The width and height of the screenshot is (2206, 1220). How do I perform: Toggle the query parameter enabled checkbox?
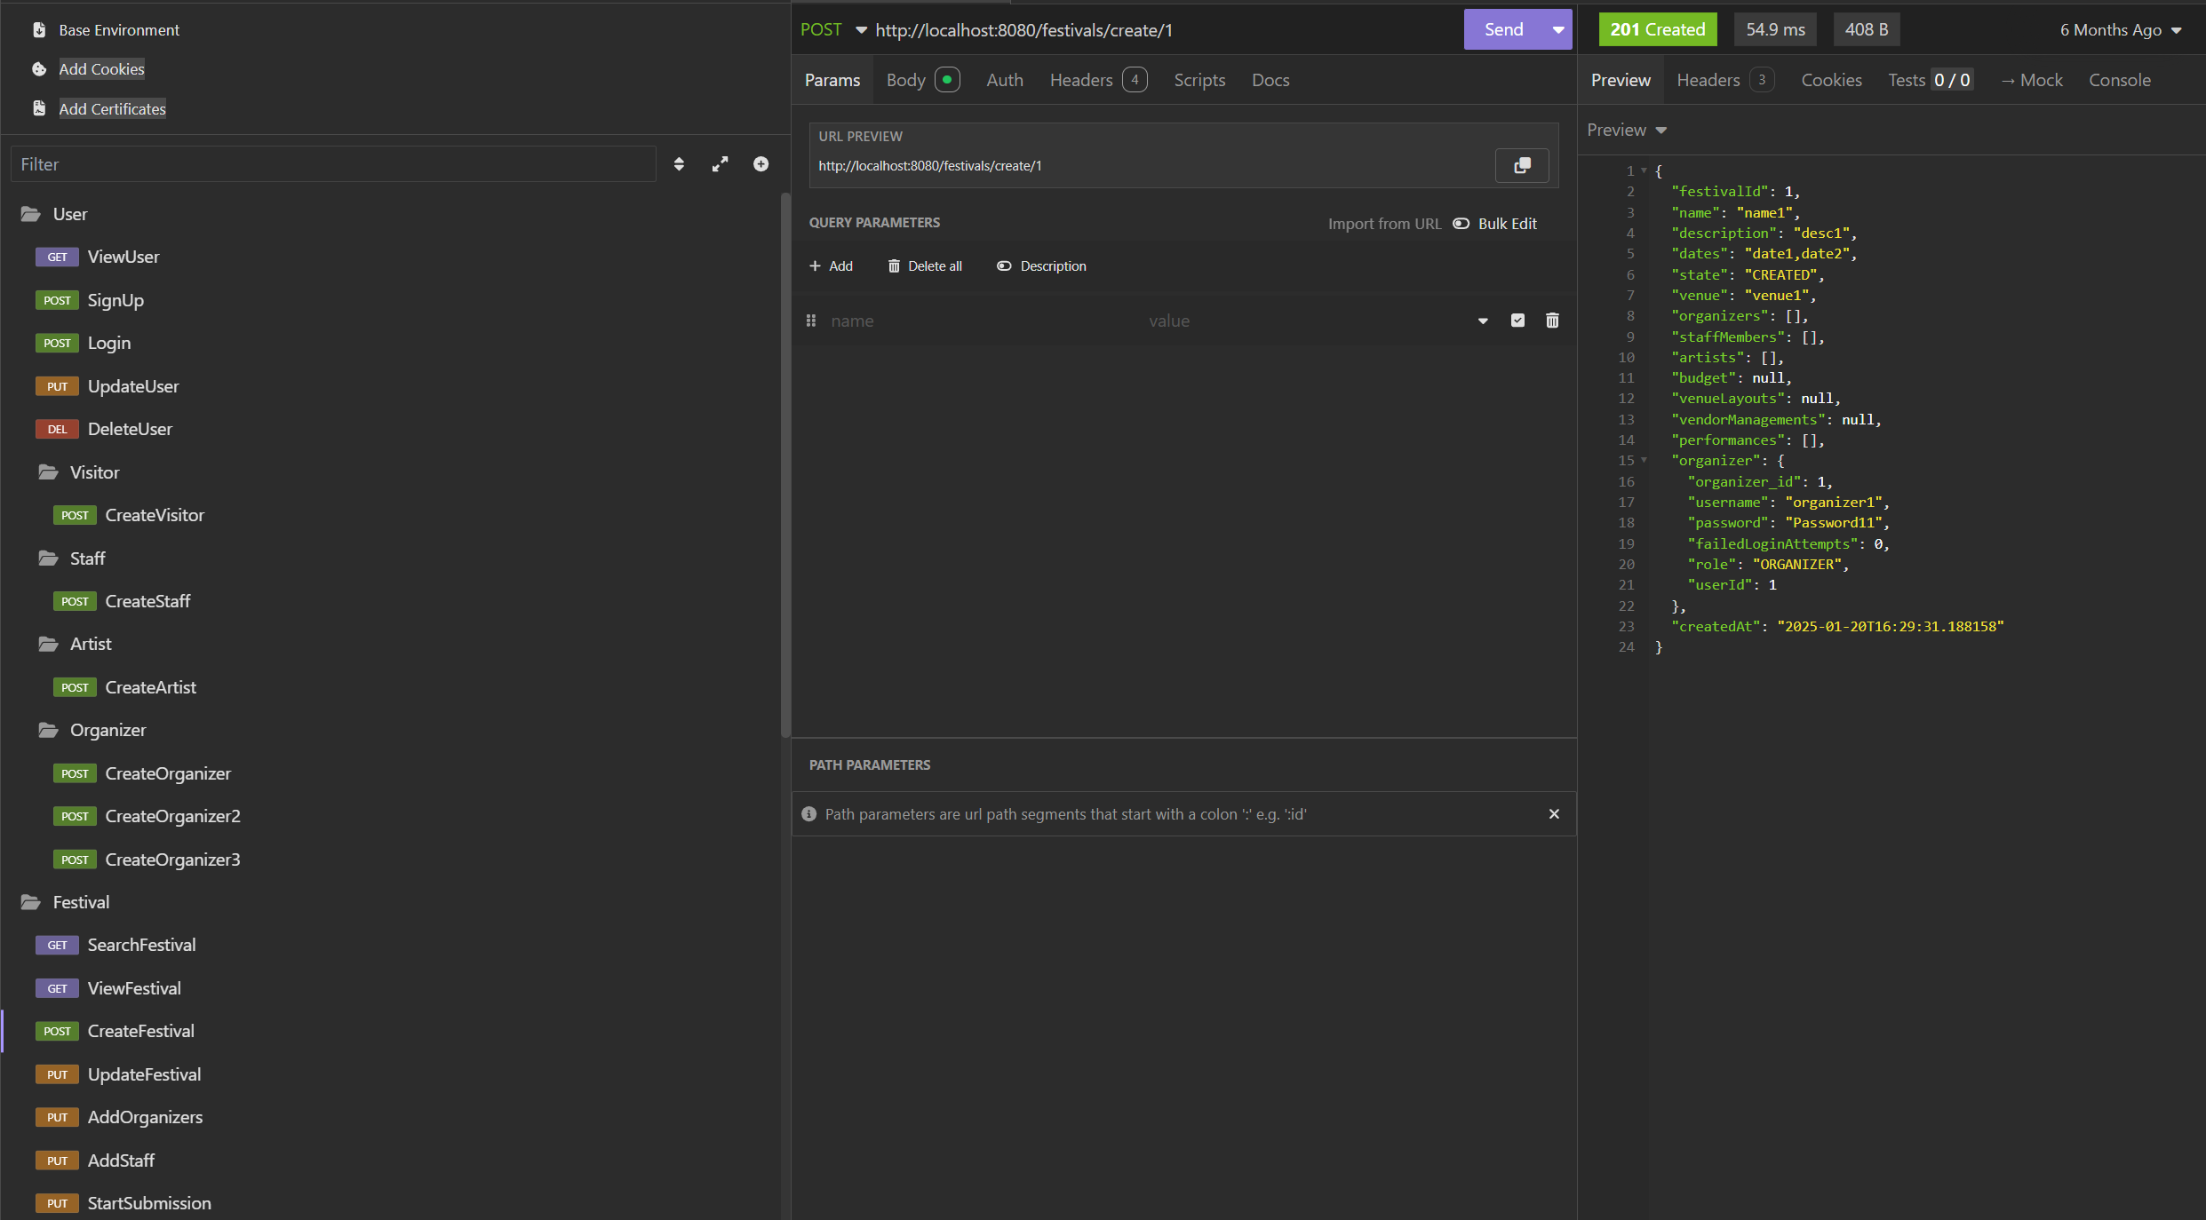pos(1517,320)
